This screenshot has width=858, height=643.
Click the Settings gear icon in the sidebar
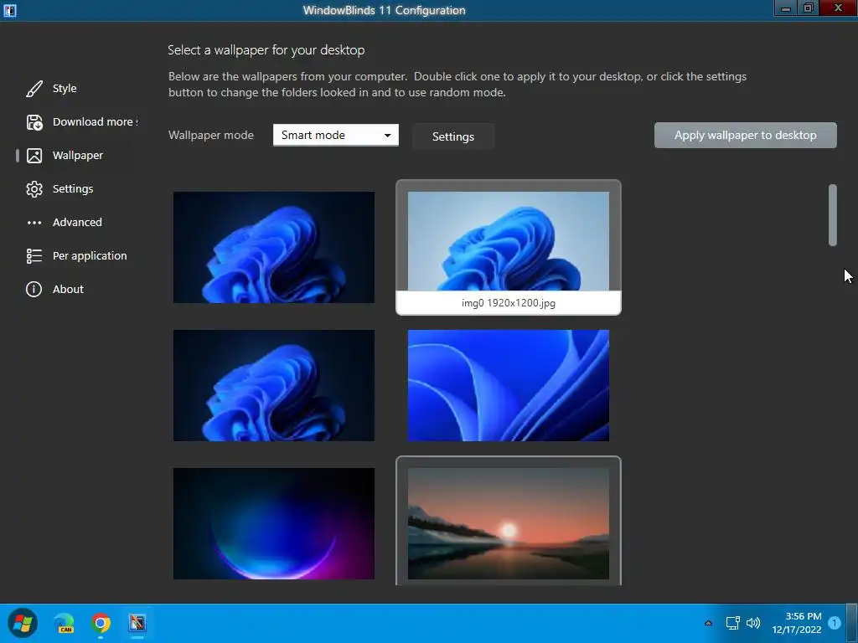click(34, 189)
